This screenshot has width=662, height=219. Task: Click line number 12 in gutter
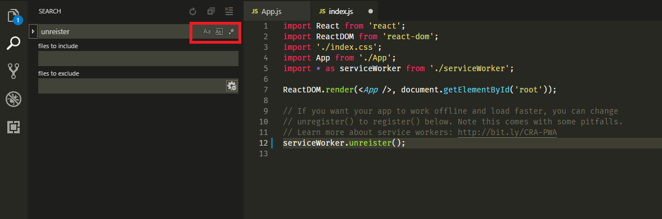(263, 143)
